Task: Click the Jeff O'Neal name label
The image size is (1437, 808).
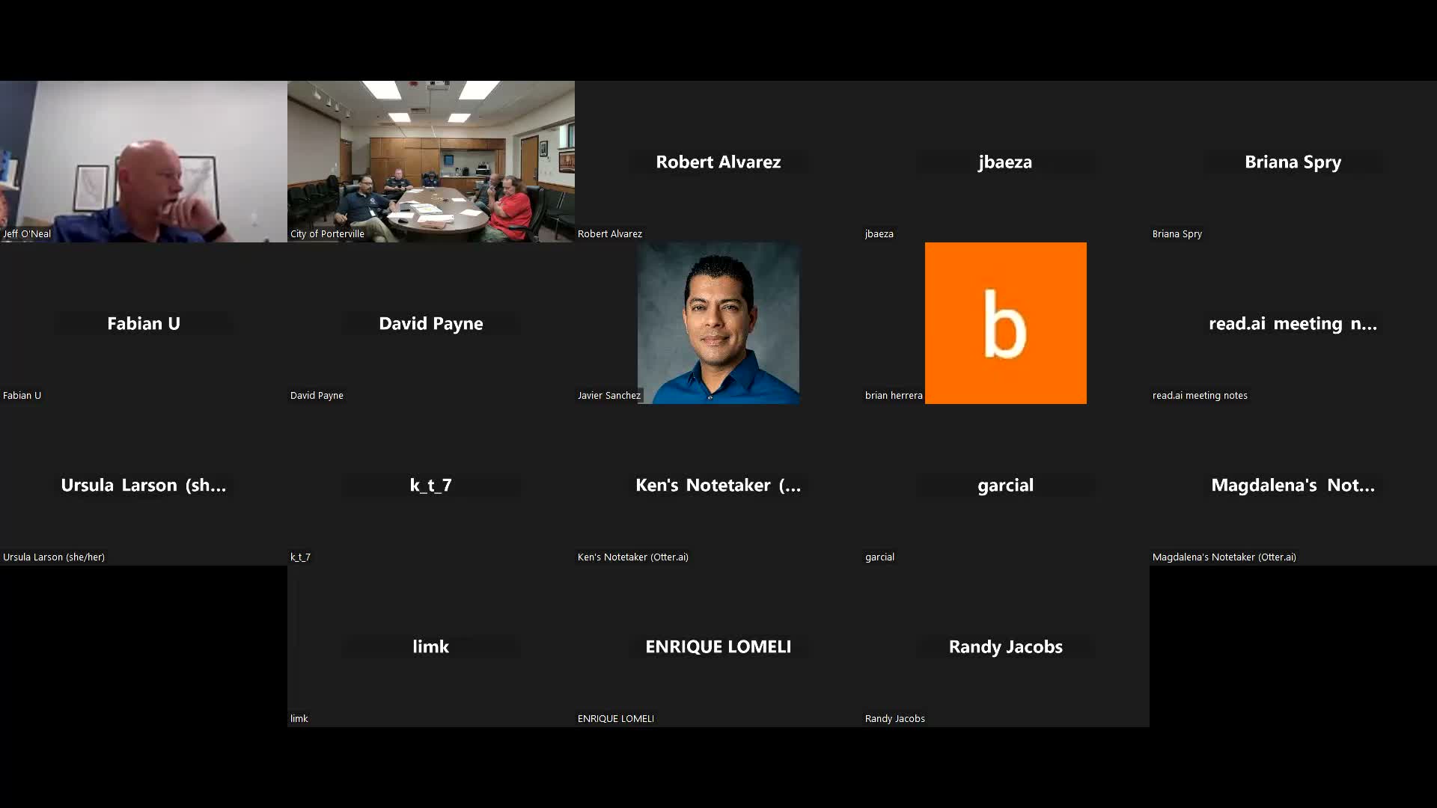Action: point(27,233)
